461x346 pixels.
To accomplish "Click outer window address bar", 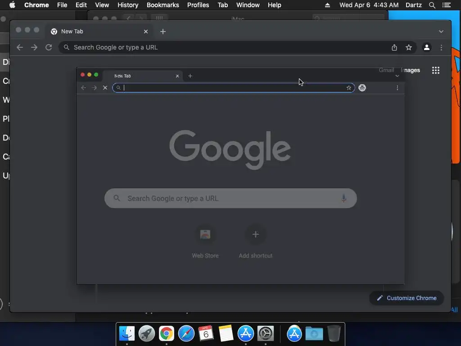I will click(238, 47).
